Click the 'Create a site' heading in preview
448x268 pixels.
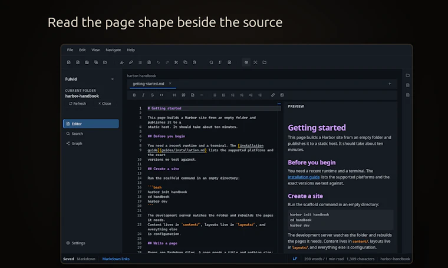pos(305,196)
